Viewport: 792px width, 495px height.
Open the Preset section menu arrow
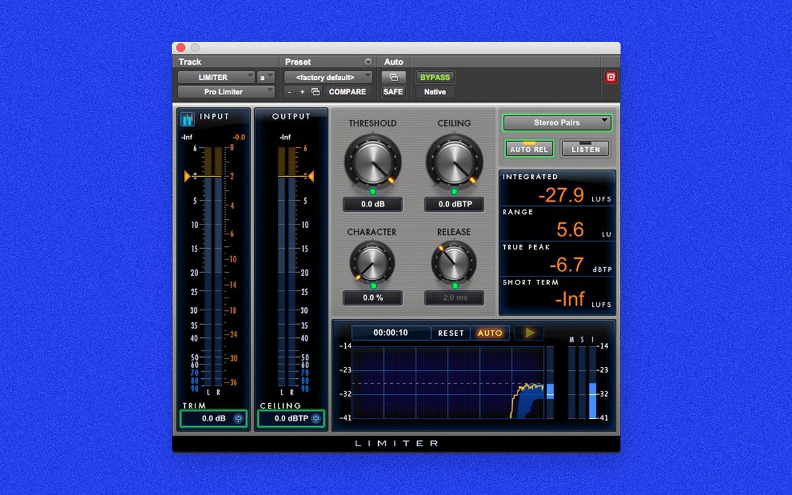(368, 62)
